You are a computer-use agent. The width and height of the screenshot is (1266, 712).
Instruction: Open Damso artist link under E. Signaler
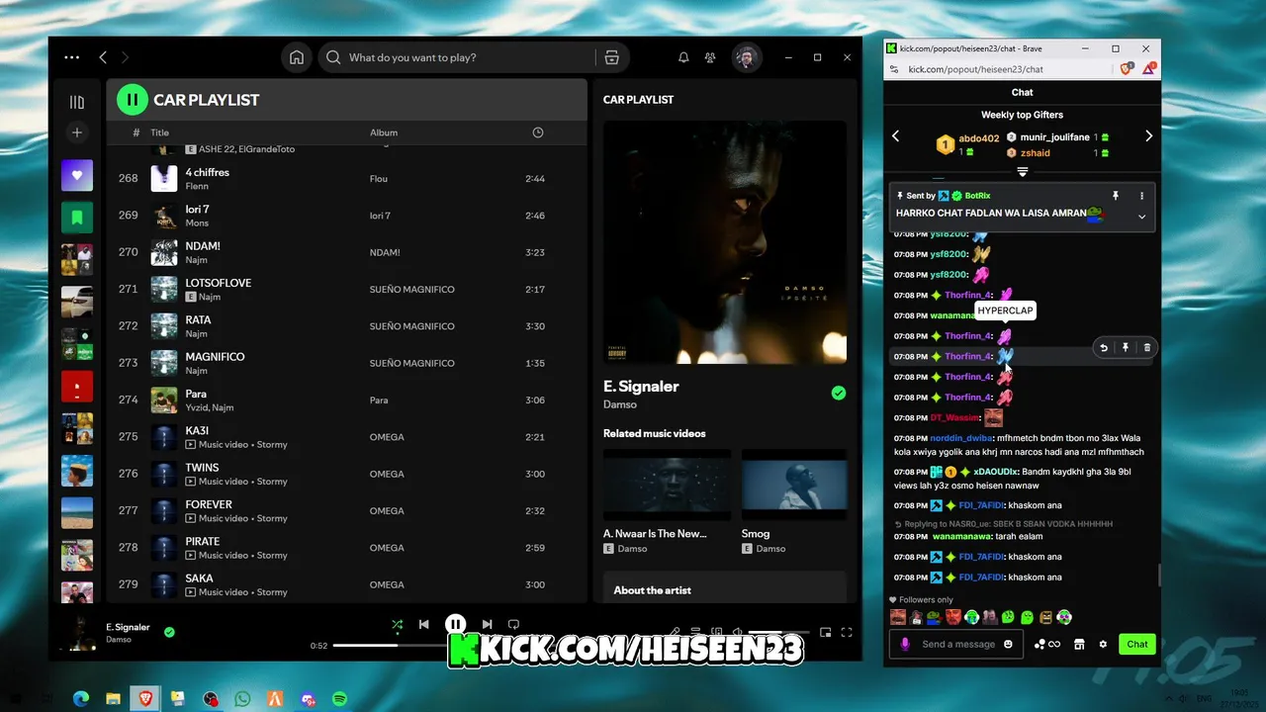[620, 404]
